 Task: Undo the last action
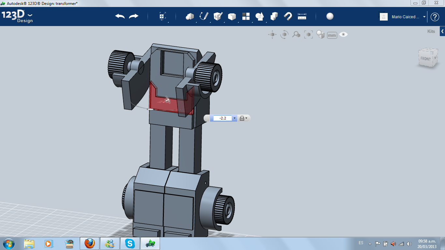pos(120,16)
